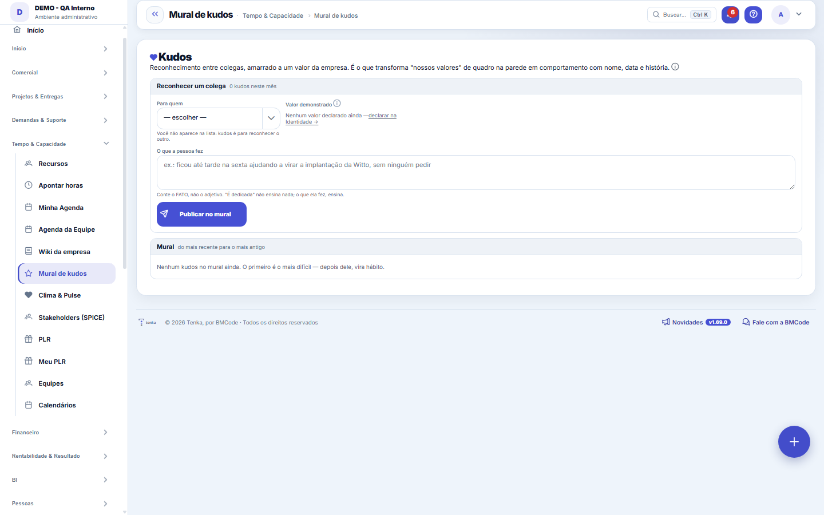This screenshot has width=824, height=515.
Task: Open Equipes in sidebar
Action: click(67, 383)
